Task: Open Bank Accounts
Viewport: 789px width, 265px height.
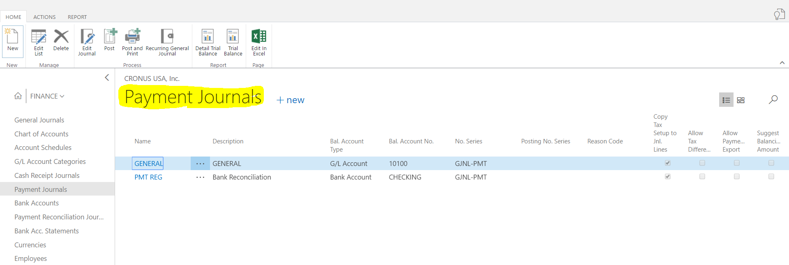Action: click(x=37, y=203)
